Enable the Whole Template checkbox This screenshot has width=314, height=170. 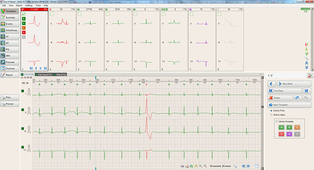tap(277, 122)
